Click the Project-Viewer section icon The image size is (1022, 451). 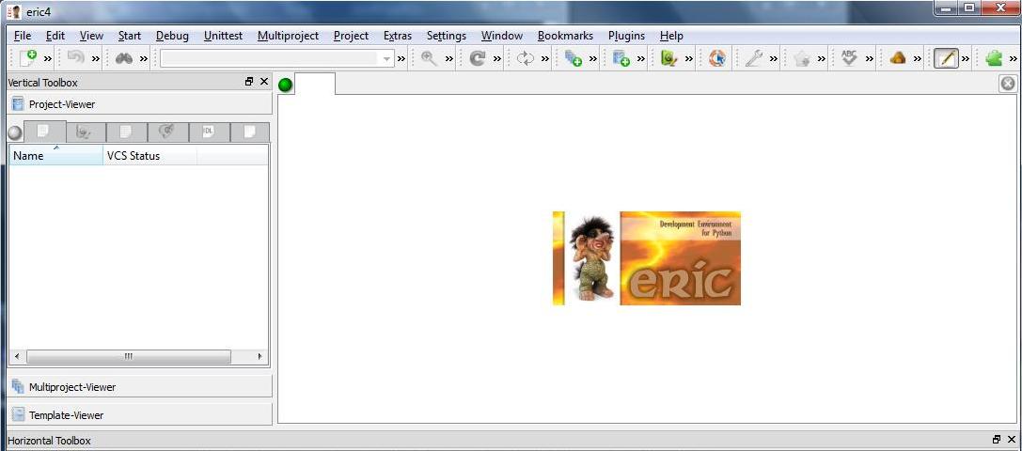pos(18,103)
